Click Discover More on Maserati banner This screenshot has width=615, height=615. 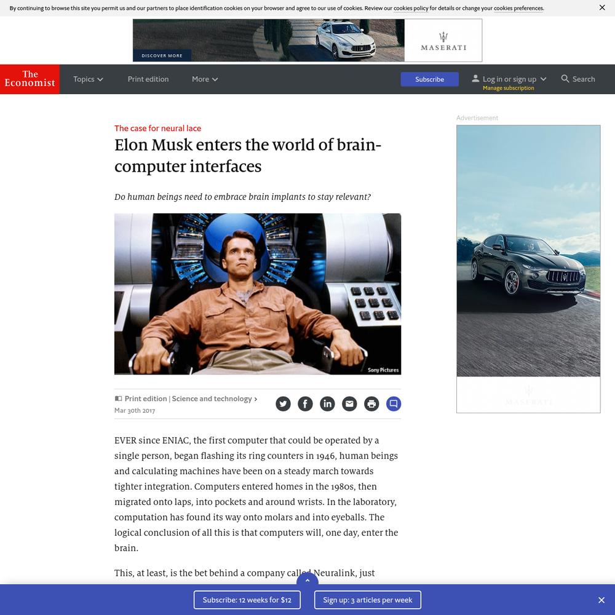tap(162, 56)
